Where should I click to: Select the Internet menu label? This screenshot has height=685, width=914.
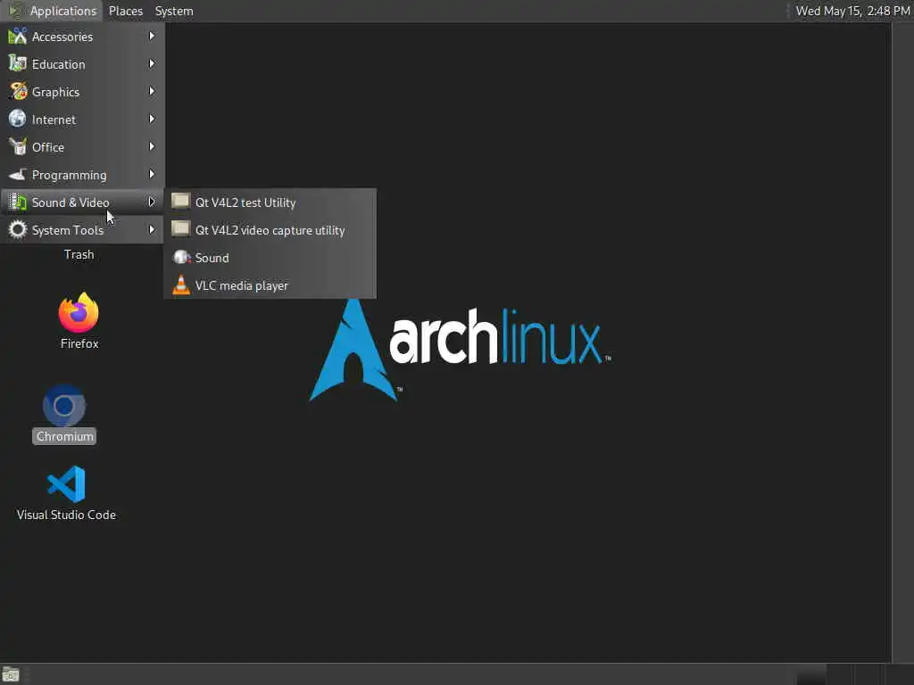pyautogui.click(x=54, y=120)
